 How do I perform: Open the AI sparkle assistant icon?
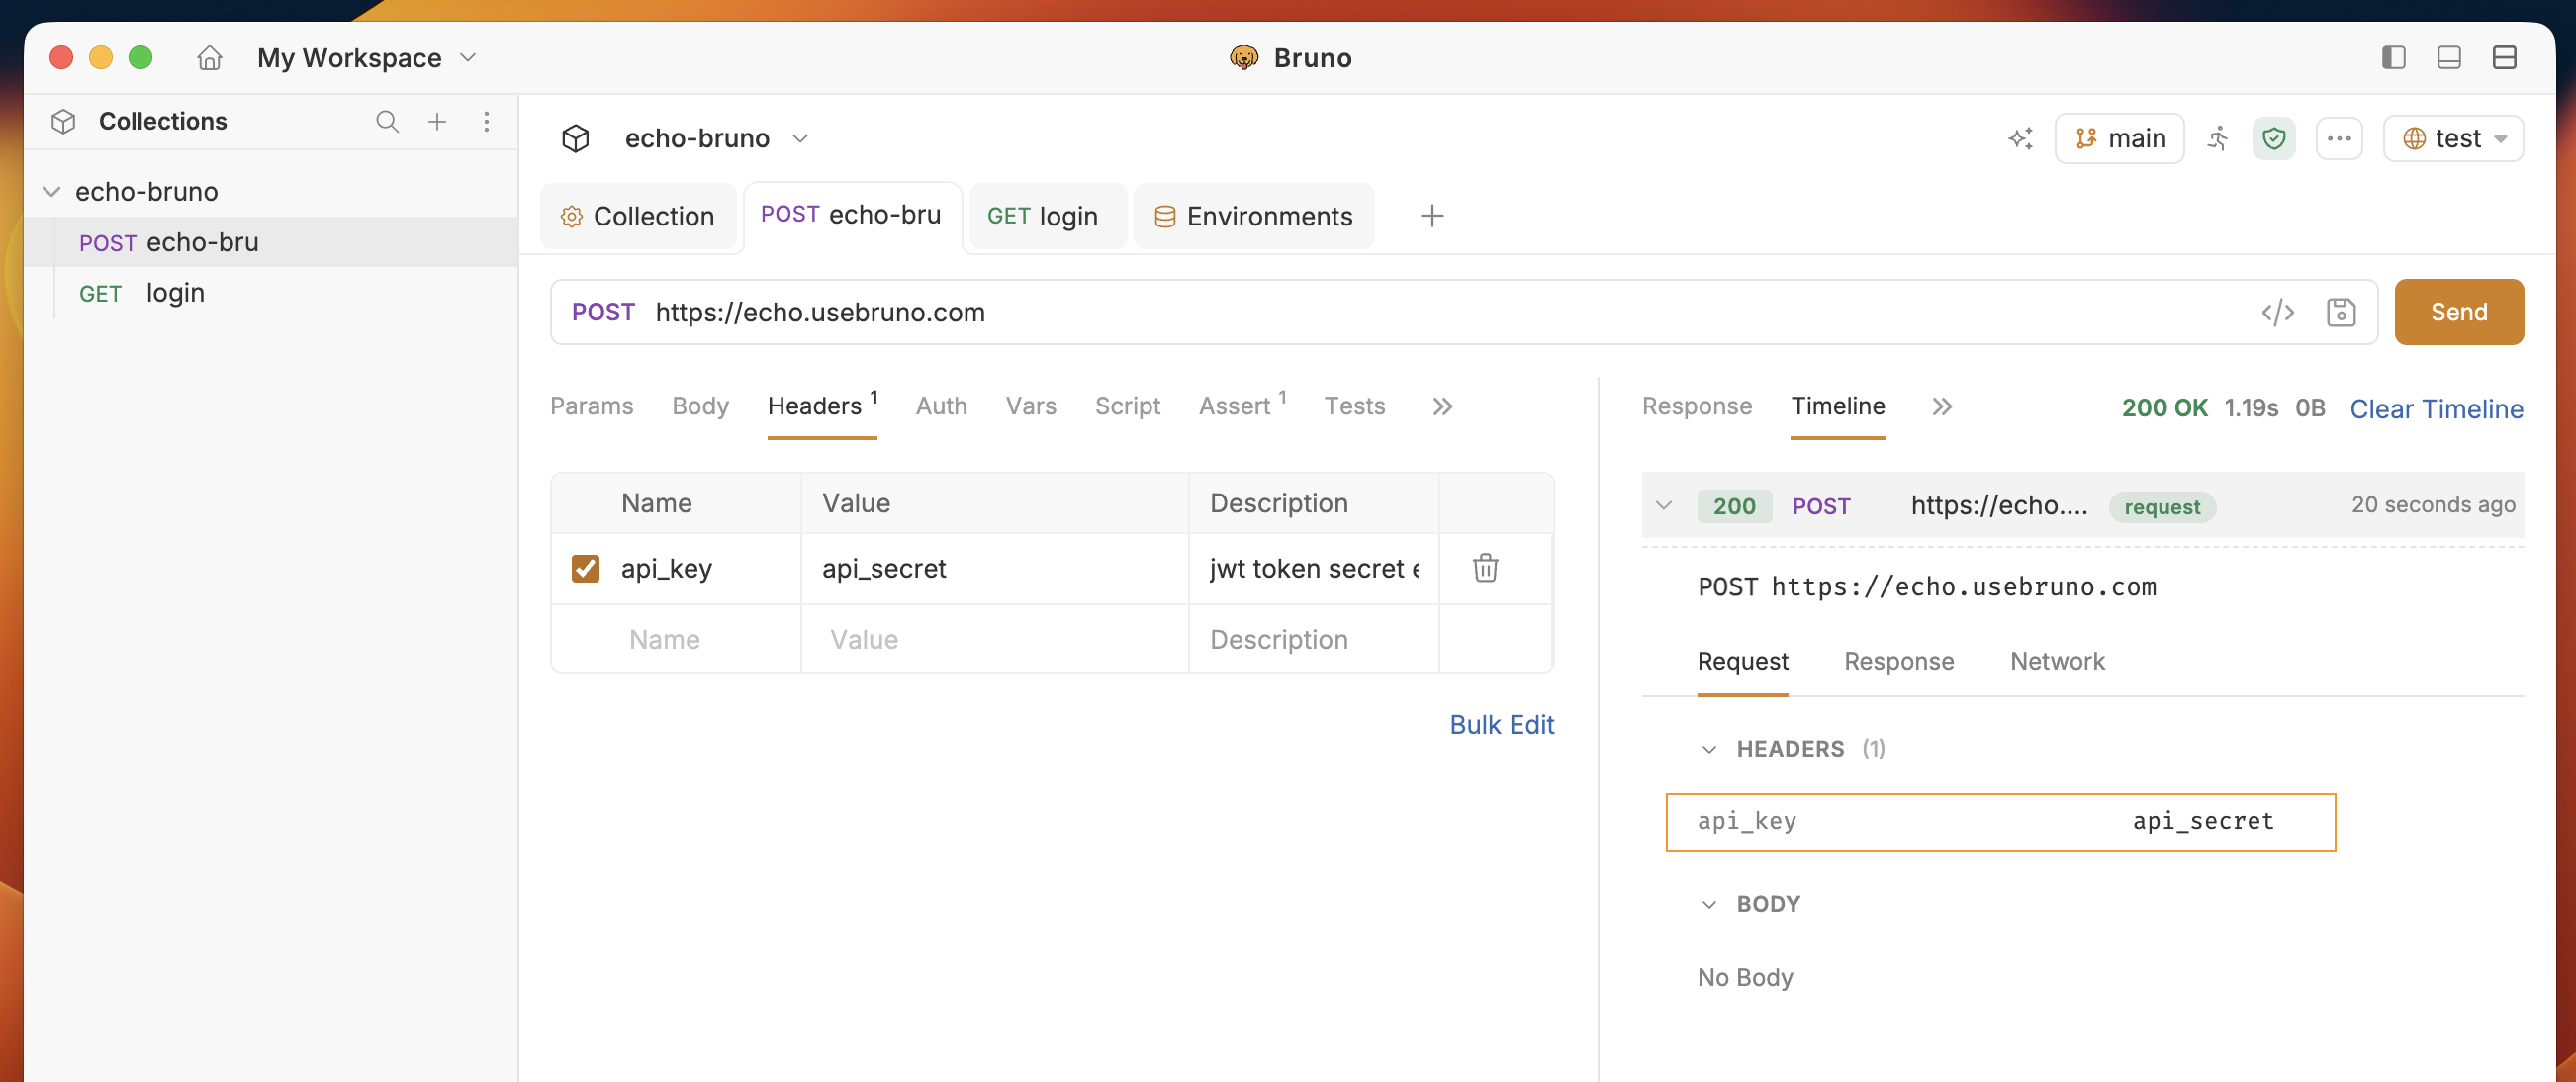tap(2020, 138)
